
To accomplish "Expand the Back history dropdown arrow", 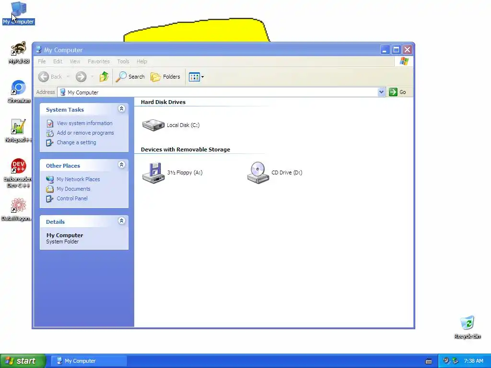I will click(68, 77).
